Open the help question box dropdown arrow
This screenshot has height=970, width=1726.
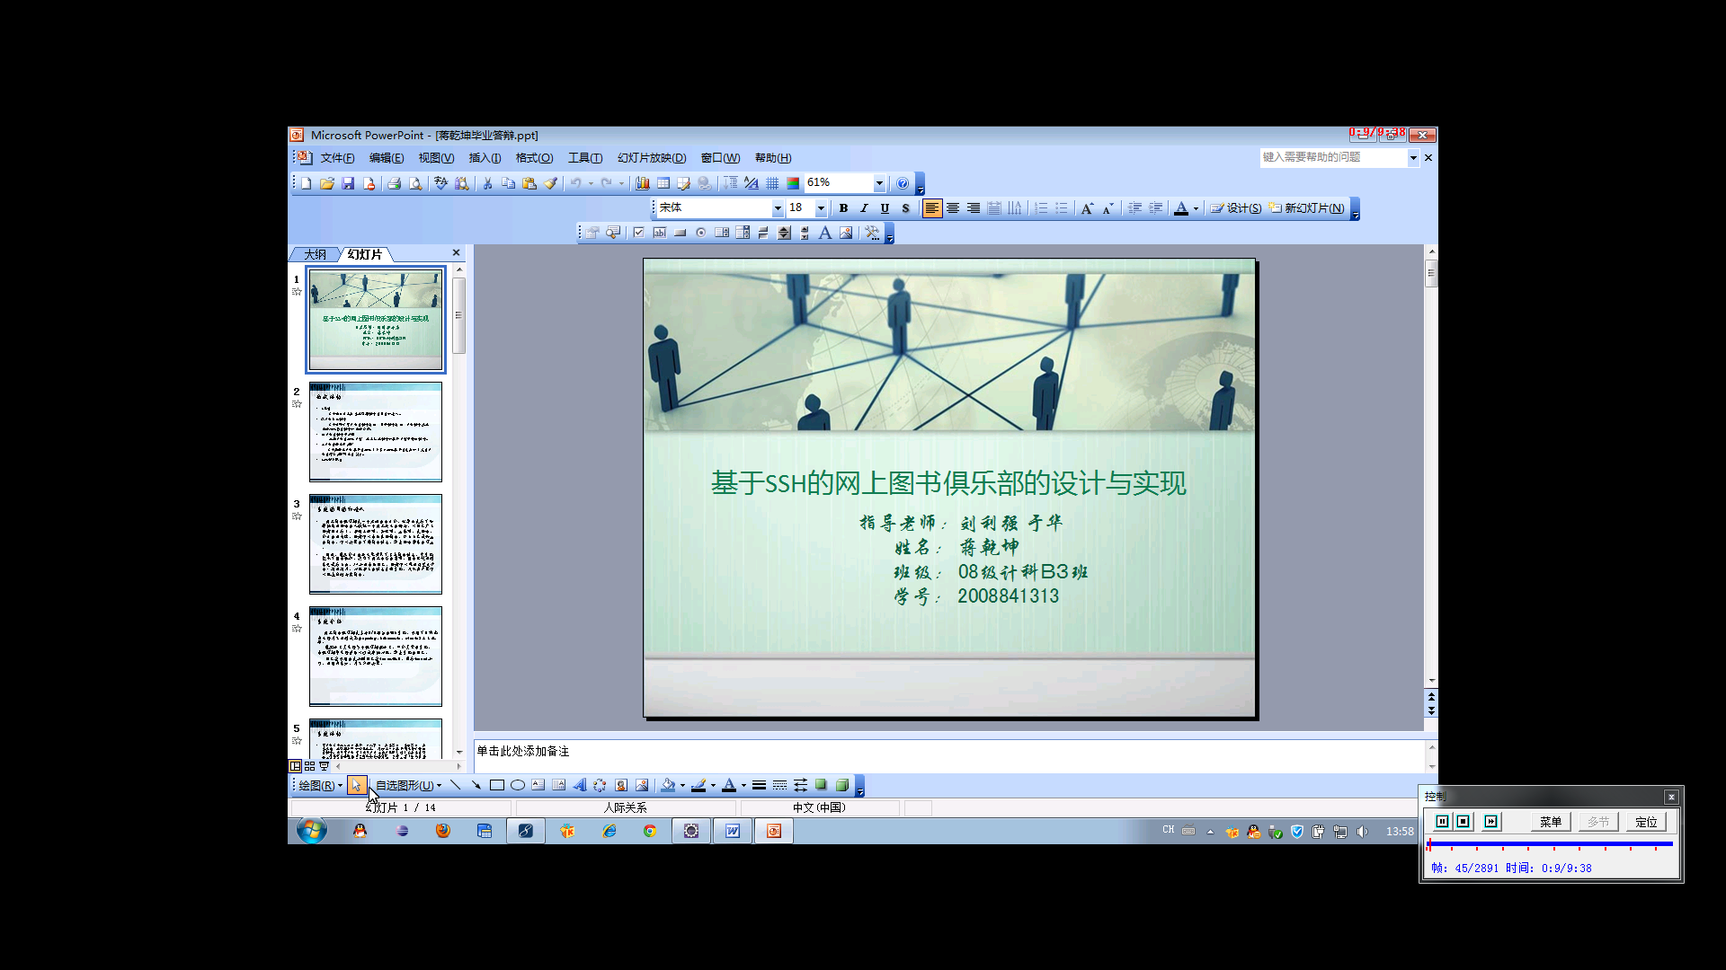[x=1413, y=157]
